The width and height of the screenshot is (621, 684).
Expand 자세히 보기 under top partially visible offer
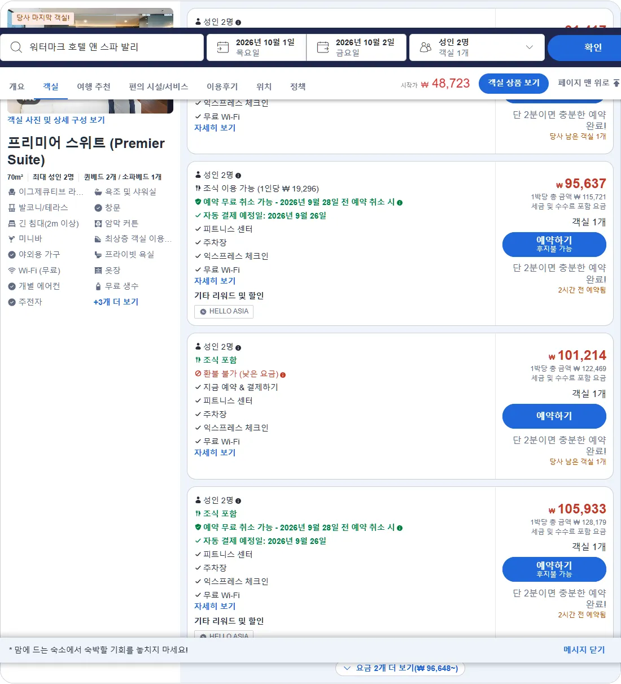[215, 128]
